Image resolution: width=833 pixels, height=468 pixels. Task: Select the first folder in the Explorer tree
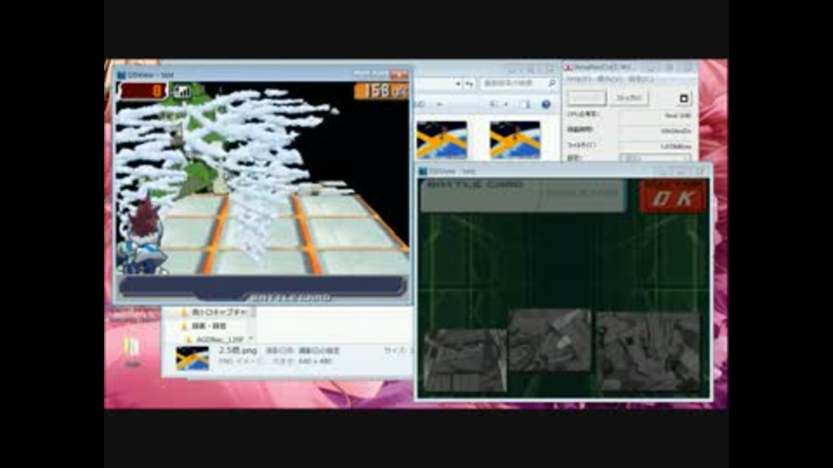point(213,312)
